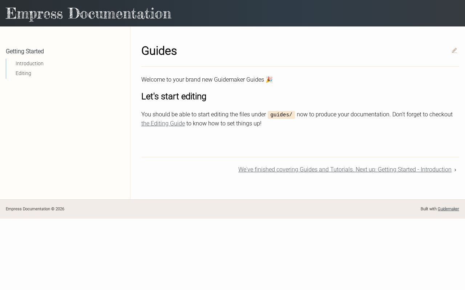Viewport: 465px width, 290px height.
Task: Open the Introduction sidebar page
Action: tap(29, 63)
